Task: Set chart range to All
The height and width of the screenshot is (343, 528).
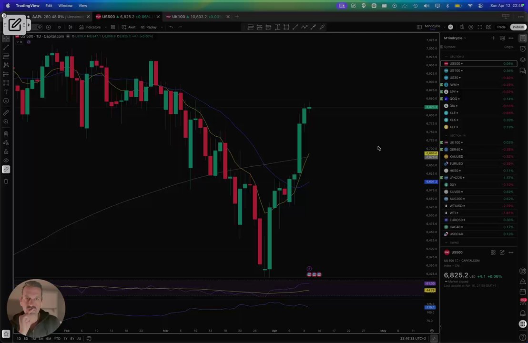Action: tap(79, 339)
